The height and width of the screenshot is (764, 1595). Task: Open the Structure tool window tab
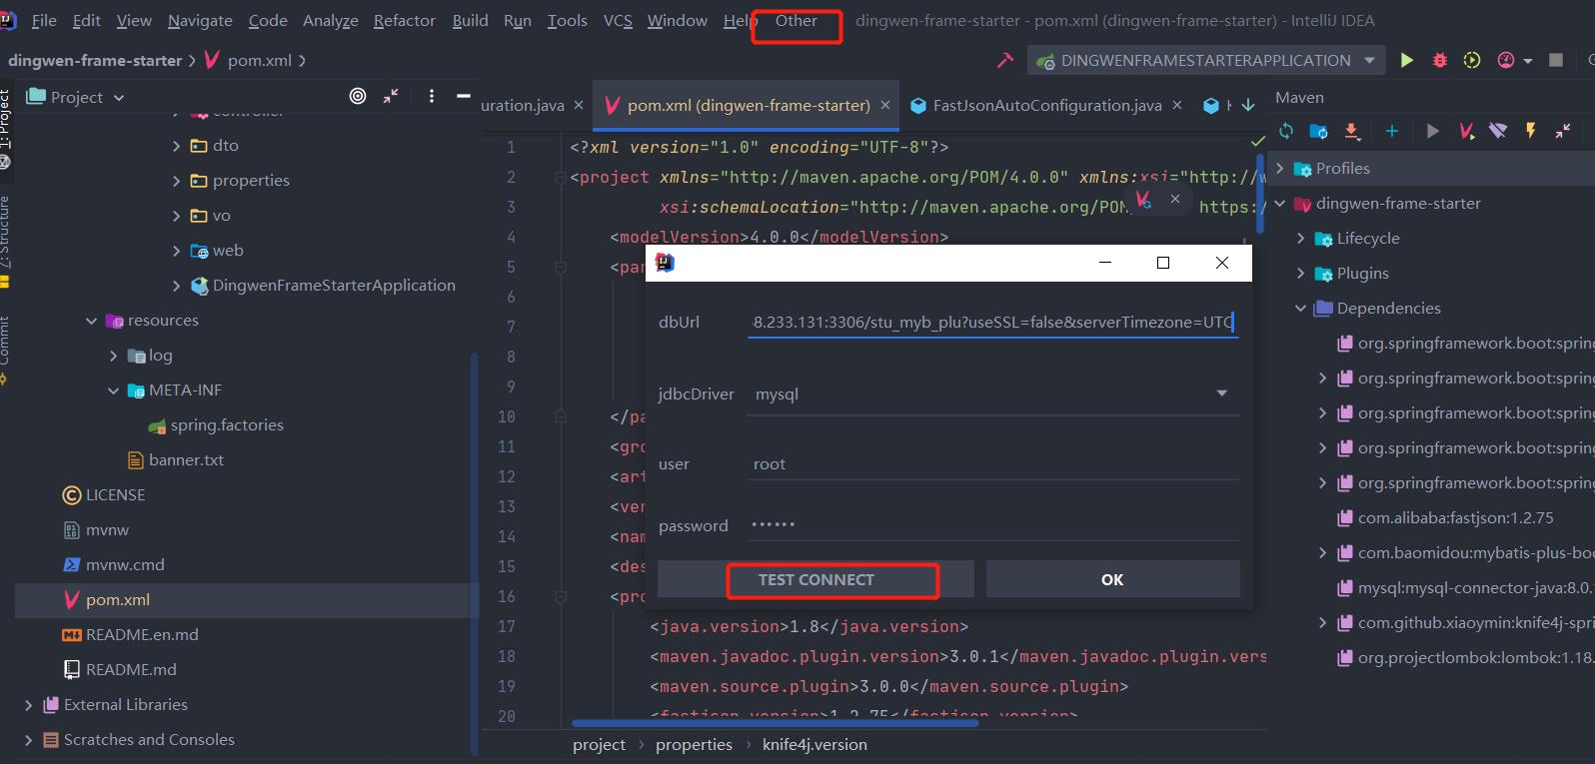5,240
